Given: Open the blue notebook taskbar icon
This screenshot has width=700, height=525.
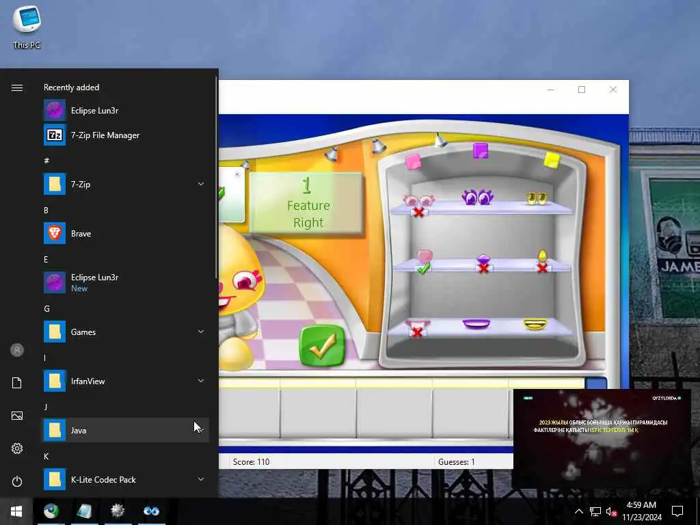Looking at the screenshot, I should point(84,511).
